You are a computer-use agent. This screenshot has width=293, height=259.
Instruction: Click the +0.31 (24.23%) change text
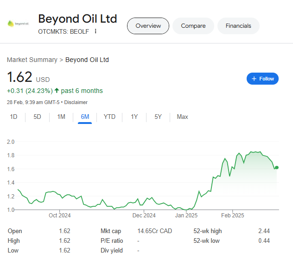pyautogui.click(x=30, y=91)
